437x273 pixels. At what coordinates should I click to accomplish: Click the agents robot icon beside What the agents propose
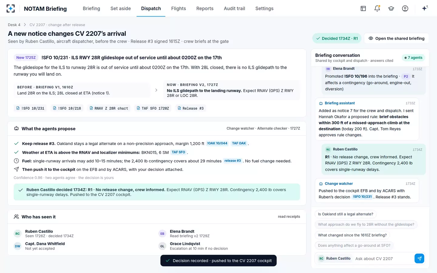point(16,129)
